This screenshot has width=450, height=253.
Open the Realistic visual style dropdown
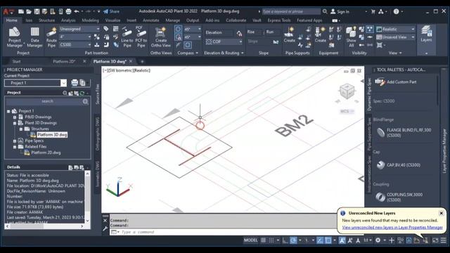coord(396,30)
